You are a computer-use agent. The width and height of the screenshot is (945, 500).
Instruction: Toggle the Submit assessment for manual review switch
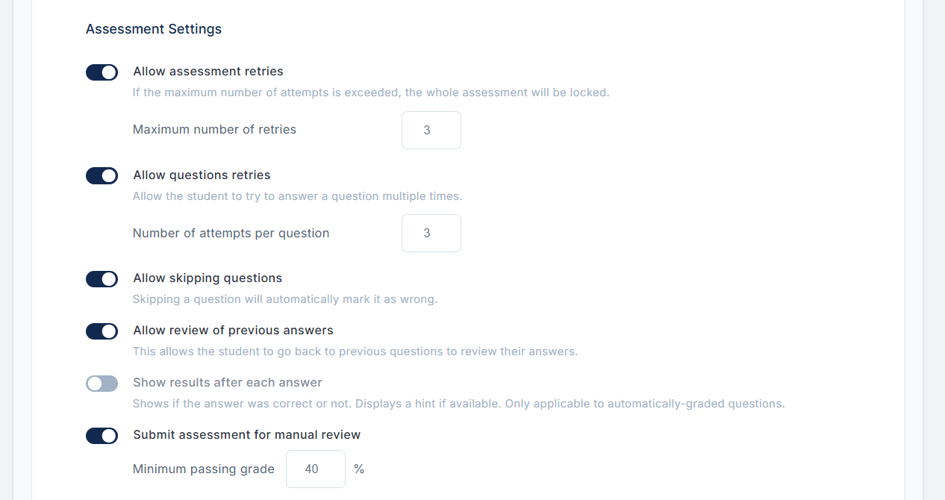[x=102, y=436]
